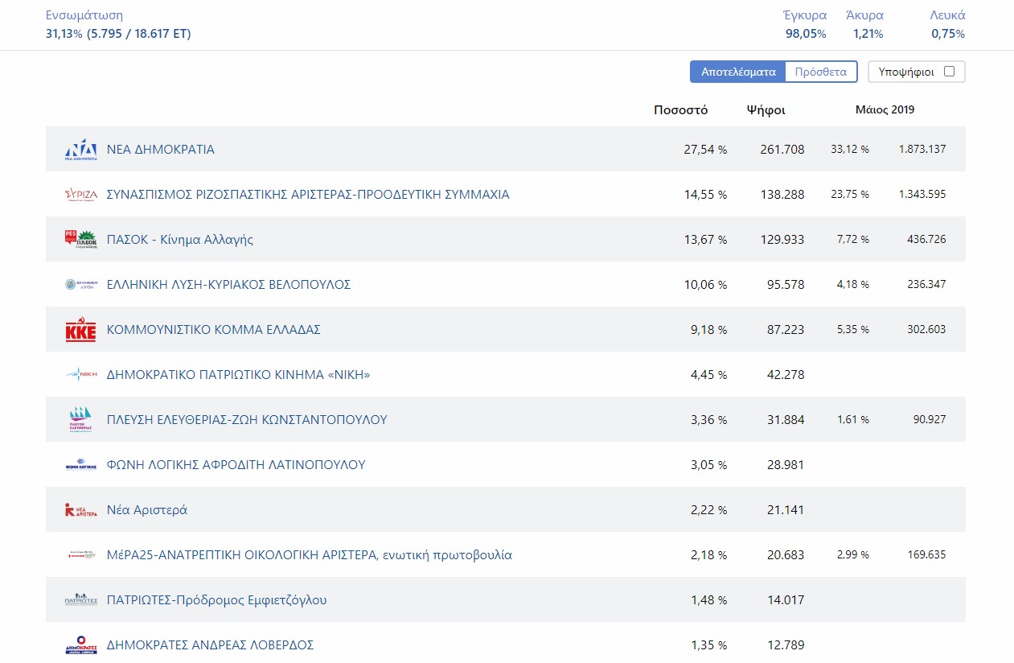
Task: Click the Ποσοστό column header
Action: (680, 110)
